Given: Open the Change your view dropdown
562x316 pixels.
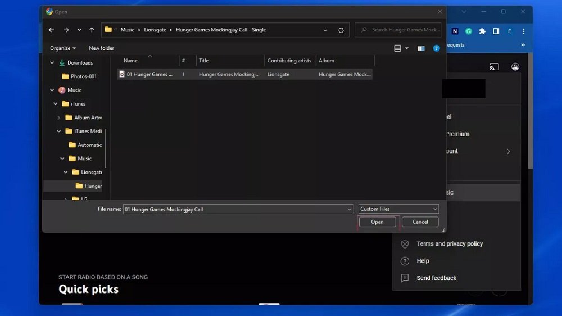Looking at the screenshot, I should [406, 48].
